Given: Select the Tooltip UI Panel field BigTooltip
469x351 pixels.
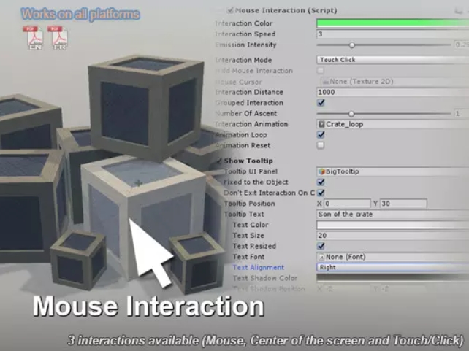Looking at the screenshot, I should pyautogui.click(x=393, y=171).
